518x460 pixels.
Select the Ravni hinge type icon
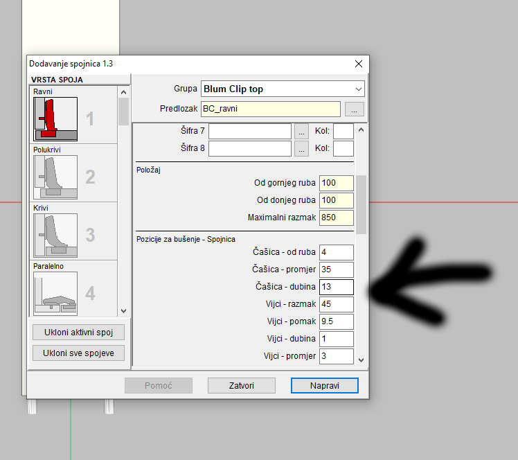click(55, 118)
